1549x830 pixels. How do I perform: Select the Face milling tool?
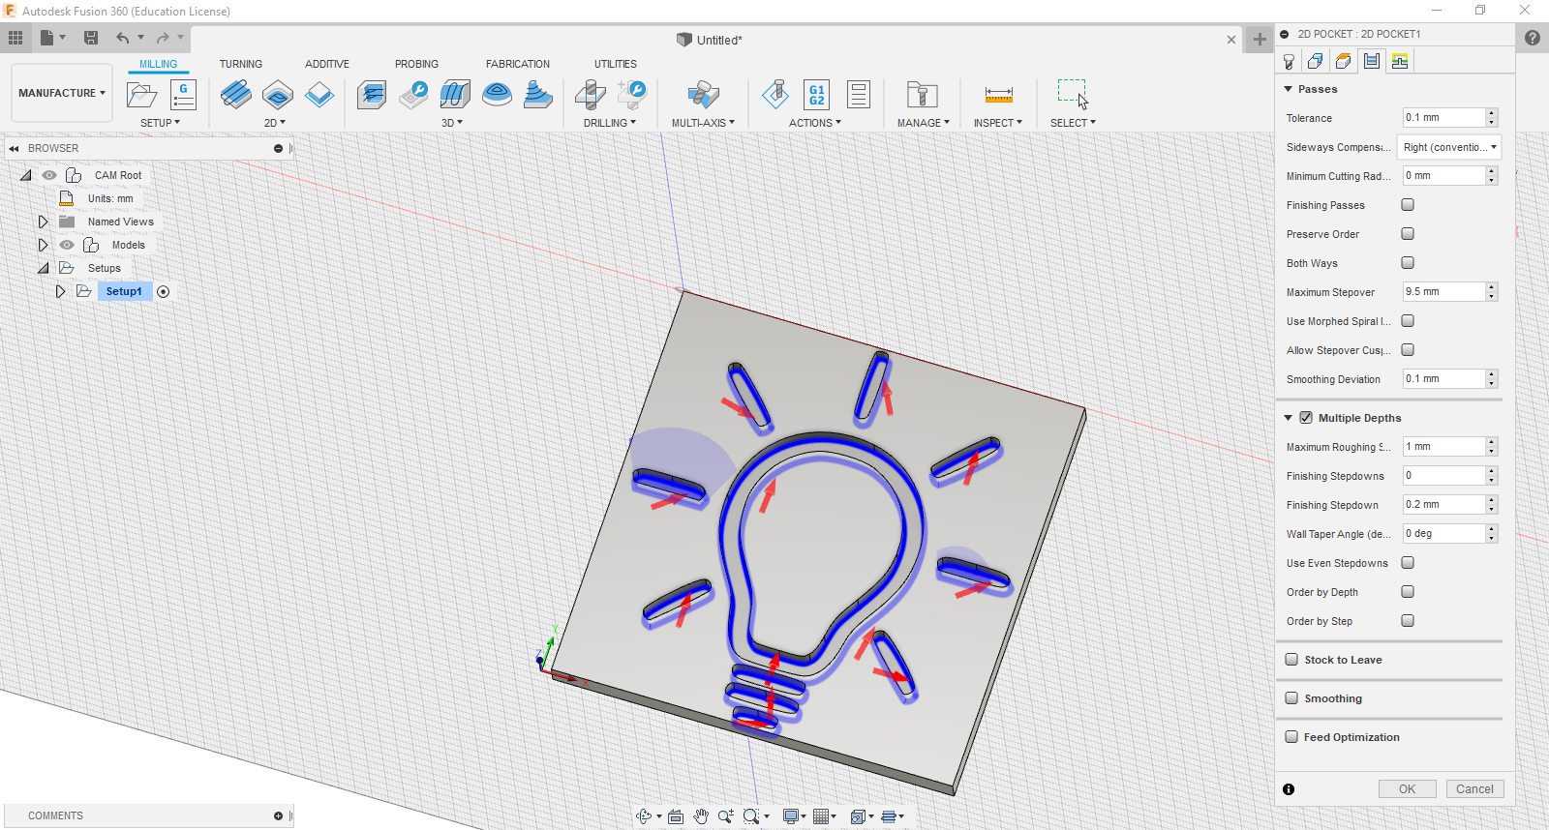319,95
